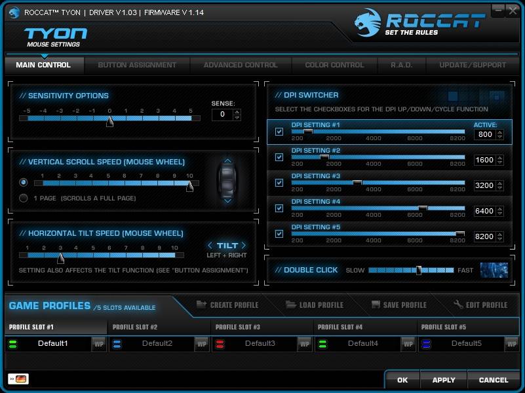Viewport: 525px width, 393px height.
Task: Click the language flag icon at bottom left
Action: click(18, 379)
